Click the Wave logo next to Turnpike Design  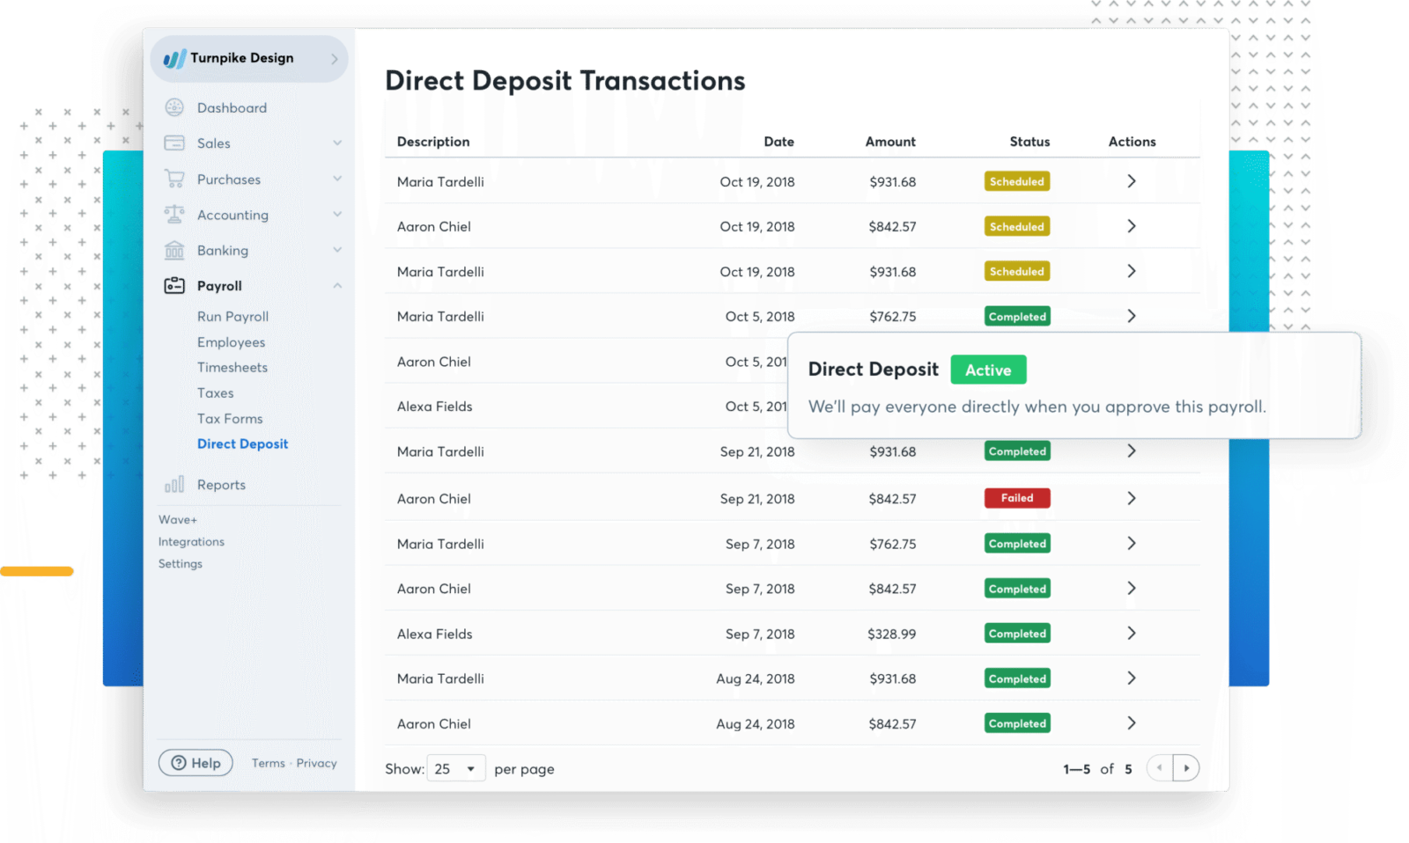(173, 58)
